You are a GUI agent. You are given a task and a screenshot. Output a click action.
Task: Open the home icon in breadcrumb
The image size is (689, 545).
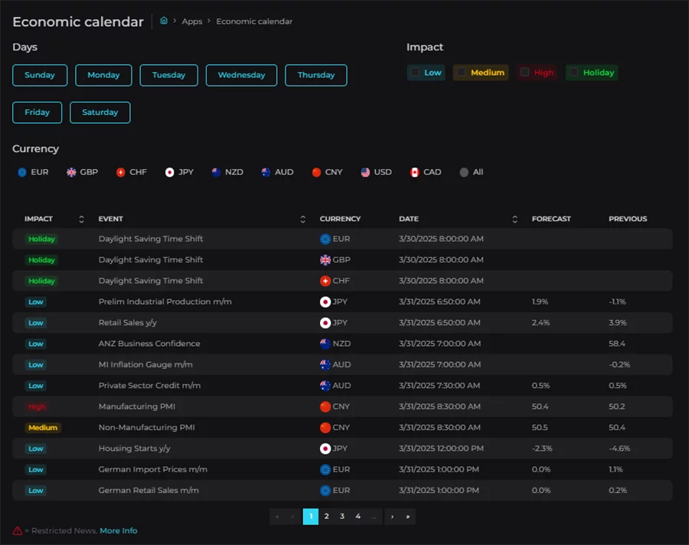(164, 21)
